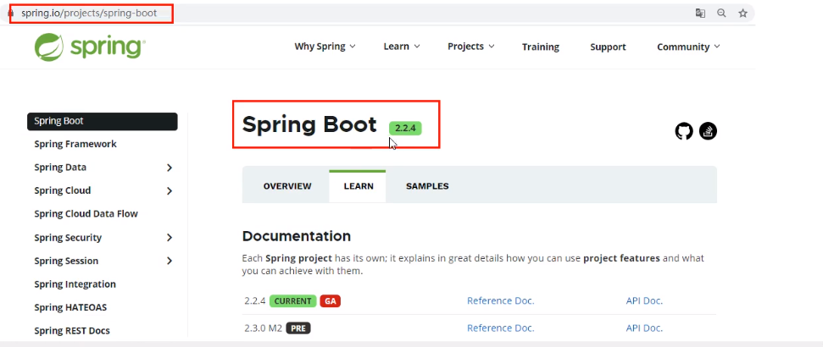Expand Spring Data chevron in sidebar

pos(170,168)
